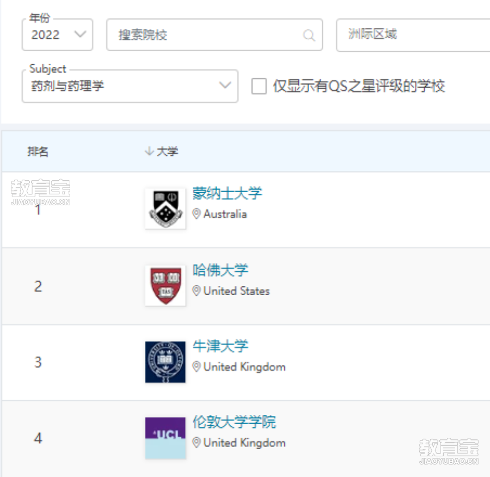Click location pin in UCL row
Image resolution: width=490 pixels, height=477 pixels.
196,443
